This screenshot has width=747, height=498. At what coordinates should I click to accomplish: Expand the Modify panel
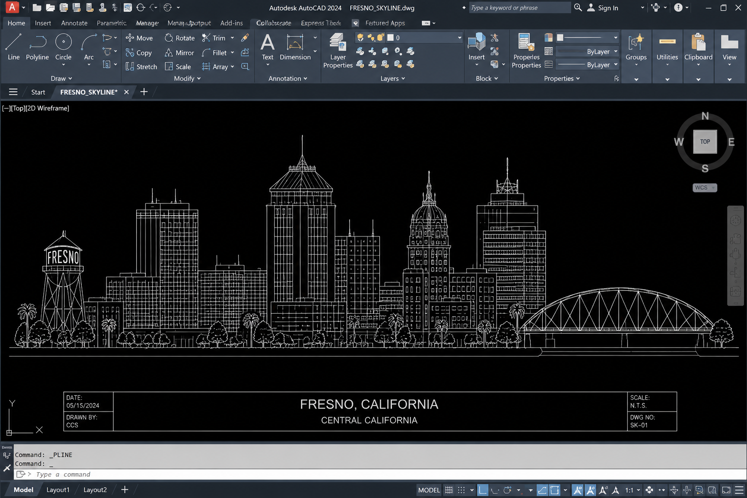[x=187, y=78]
